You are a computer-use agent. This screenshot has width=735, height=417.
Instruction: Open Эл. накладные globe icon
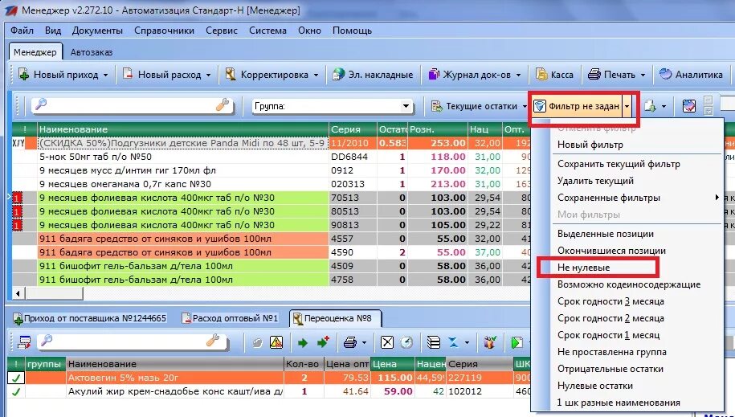pos(338,74)
